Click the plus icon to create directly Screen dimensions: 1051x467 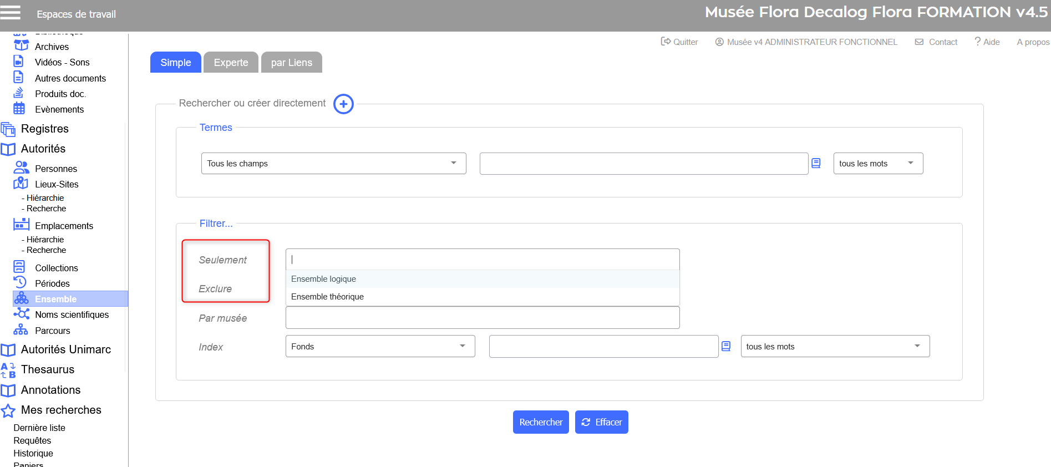click(x=343, y=104)
